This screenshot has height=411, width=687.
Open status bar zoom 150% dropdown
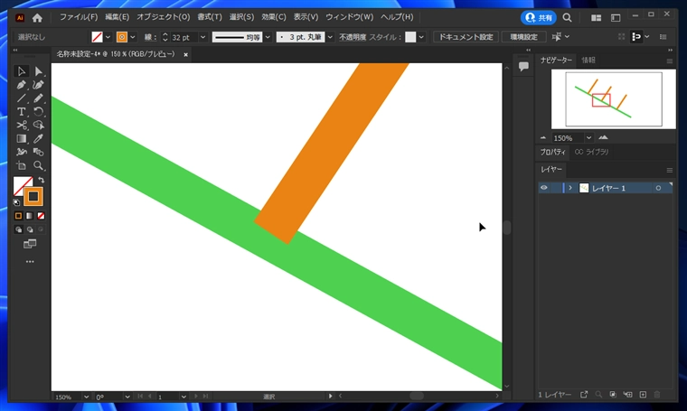point(86,397)
